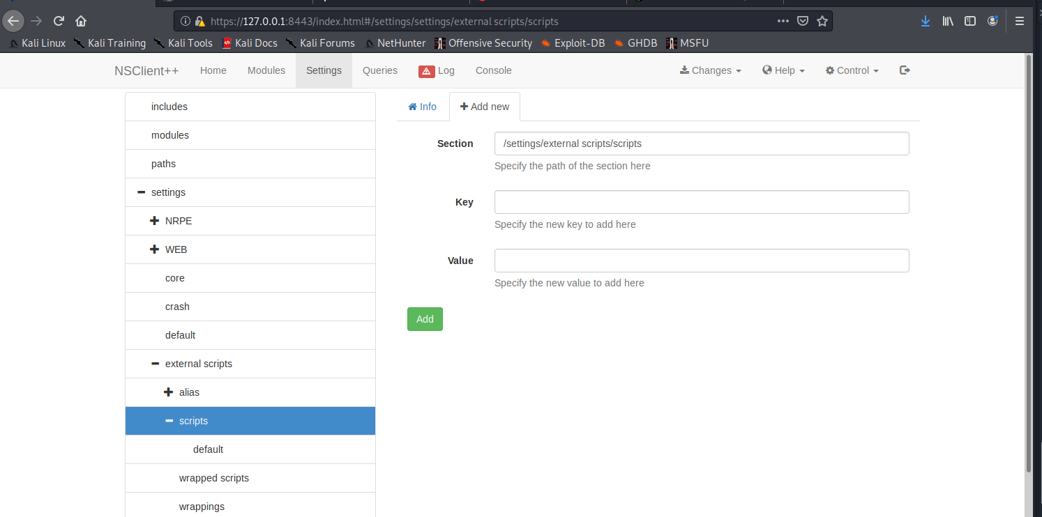Open the Firefox hamburger menu

(x=1020, y=21)
